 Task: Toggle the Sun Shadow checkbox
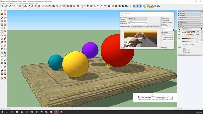coord(162,20)
